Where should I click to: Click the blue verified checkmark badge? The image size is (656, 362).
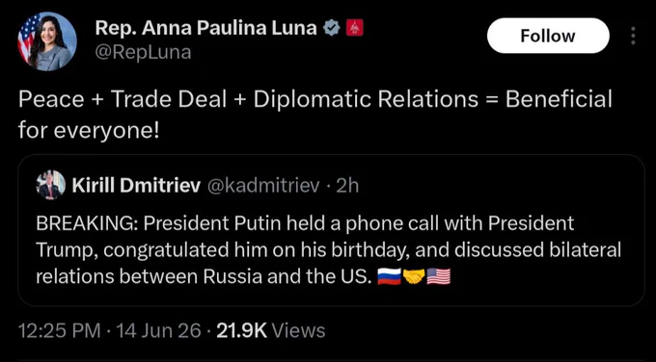(332, 28)
